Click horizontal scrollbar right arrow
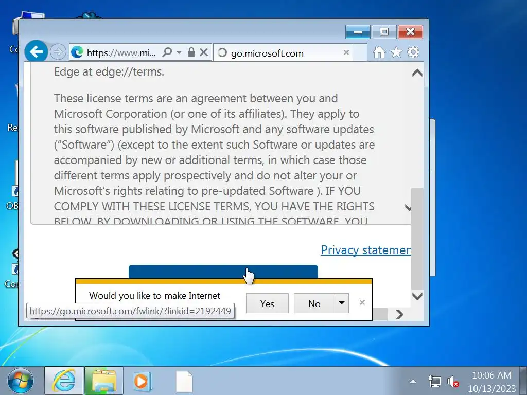 coord(399,314)
